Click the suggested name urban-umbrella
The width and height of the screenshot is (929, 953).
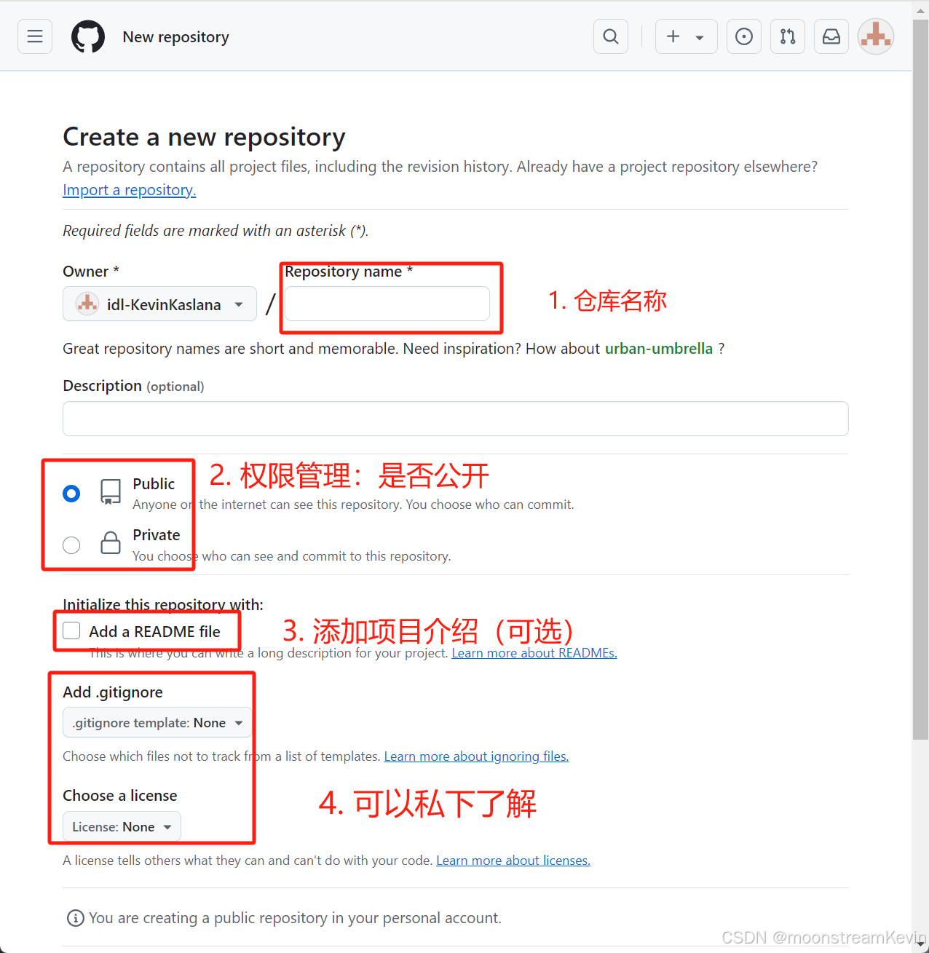point(659,348)
